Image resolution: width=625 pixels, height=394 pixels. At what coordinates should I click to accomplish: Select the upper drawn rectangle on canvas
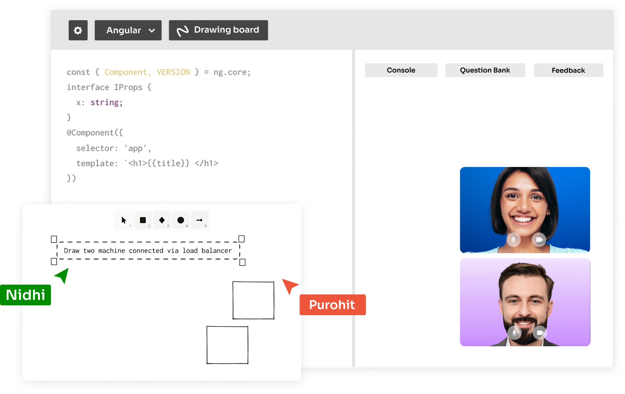click(253, 300)
